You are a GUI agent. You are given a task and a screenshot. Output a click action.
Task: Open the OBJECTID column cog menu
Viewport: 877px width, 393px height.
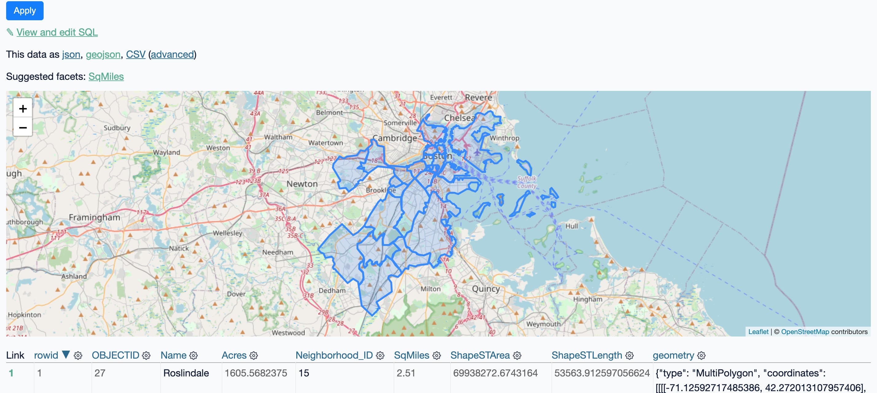click(x=146, y=356)
